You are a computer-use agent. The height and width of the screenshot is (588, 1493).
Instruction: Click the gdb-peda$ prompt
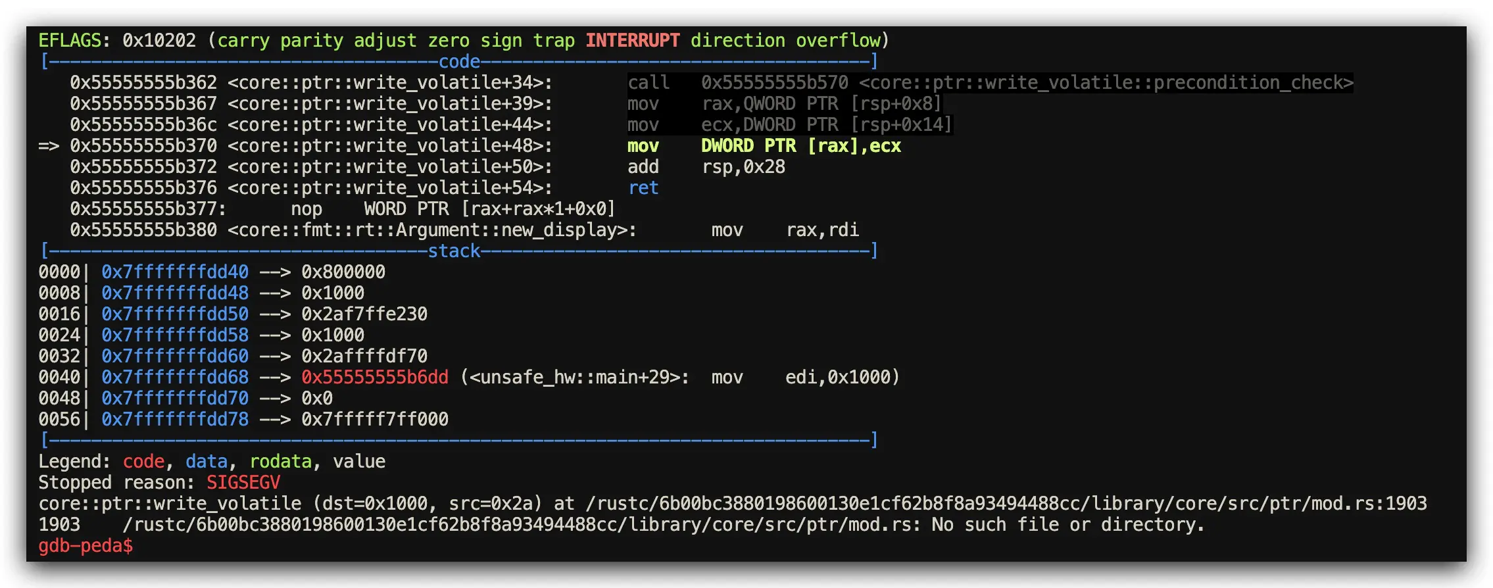coord(86,546)
